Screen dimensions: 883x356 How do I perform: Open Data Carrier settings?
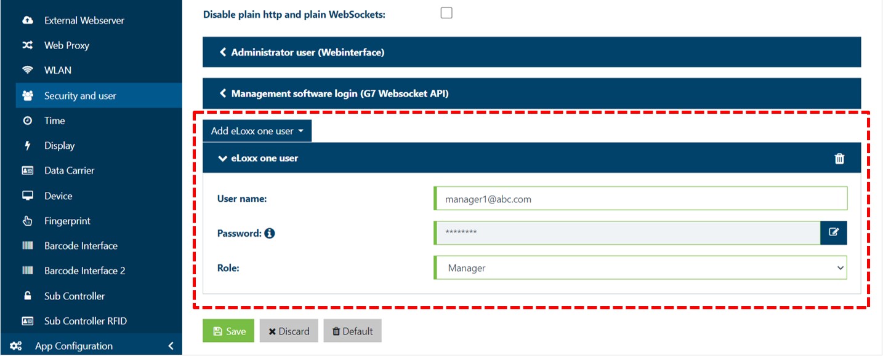tap(69, 170)
